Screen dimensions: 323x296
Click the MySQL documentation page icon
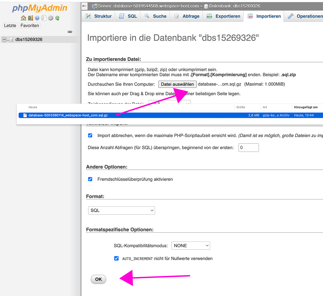coord(44,18)
